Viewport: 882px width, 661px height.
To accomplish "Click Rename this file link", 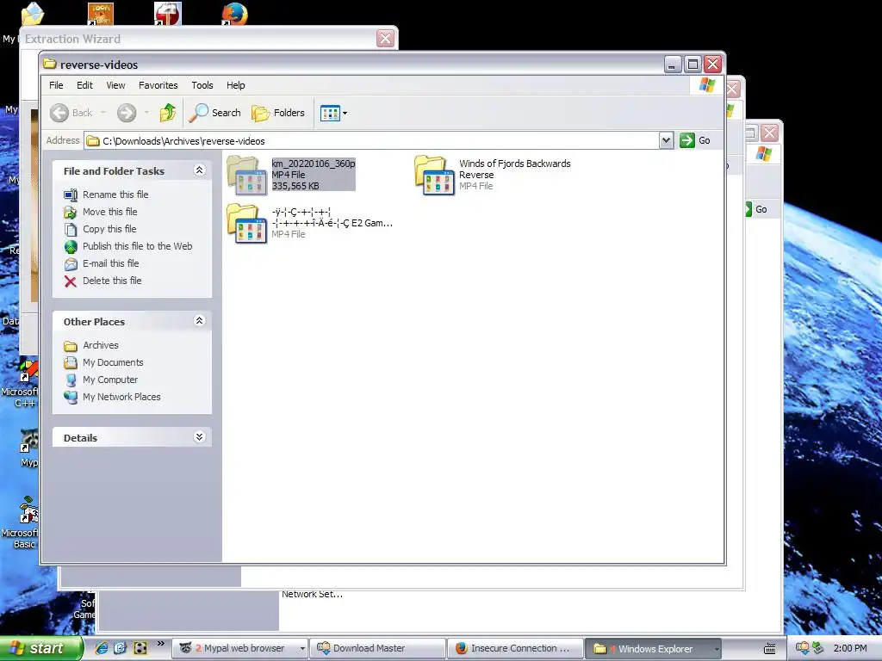I will (115, 195).
